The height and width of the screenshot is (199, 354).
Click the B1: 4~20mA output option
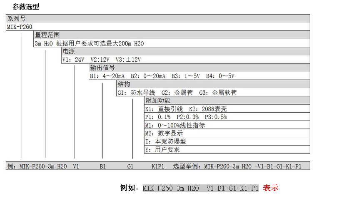[x=107, y=76]
